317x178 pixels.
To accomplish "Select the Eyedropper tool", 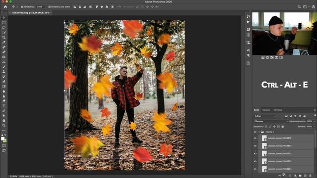I will (x=4, y=42).
